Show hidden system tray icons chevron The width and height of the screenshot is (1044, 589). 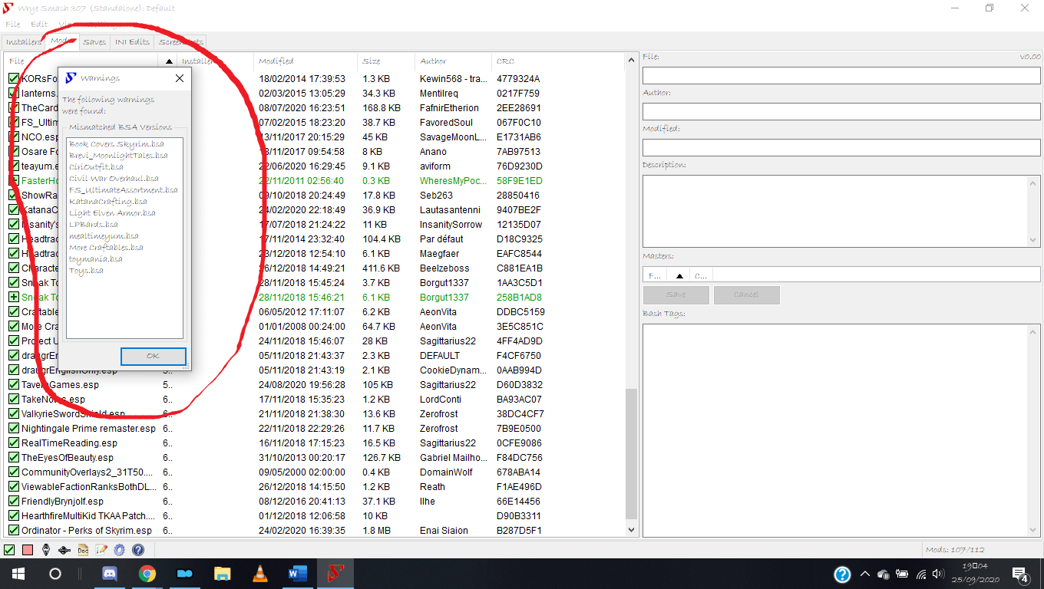(865, 574)
